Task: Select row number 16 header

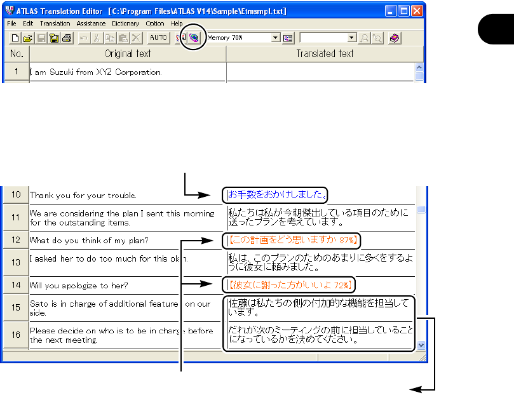Action: [16, 335]
